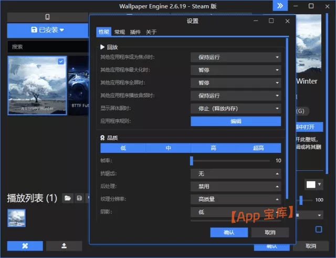This screenshot has width=336, height=258.
Task: Click 取消 in the main window
Action: tap(311, 246)
